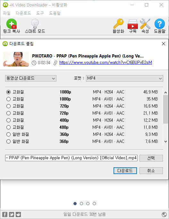Click the 7,6 MB file size
The width and height of the screenshot is (169, 219).
(x=152, y=141)
